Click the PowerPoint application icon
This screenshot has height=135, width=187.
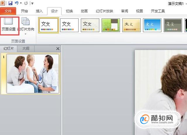point(3,3)
